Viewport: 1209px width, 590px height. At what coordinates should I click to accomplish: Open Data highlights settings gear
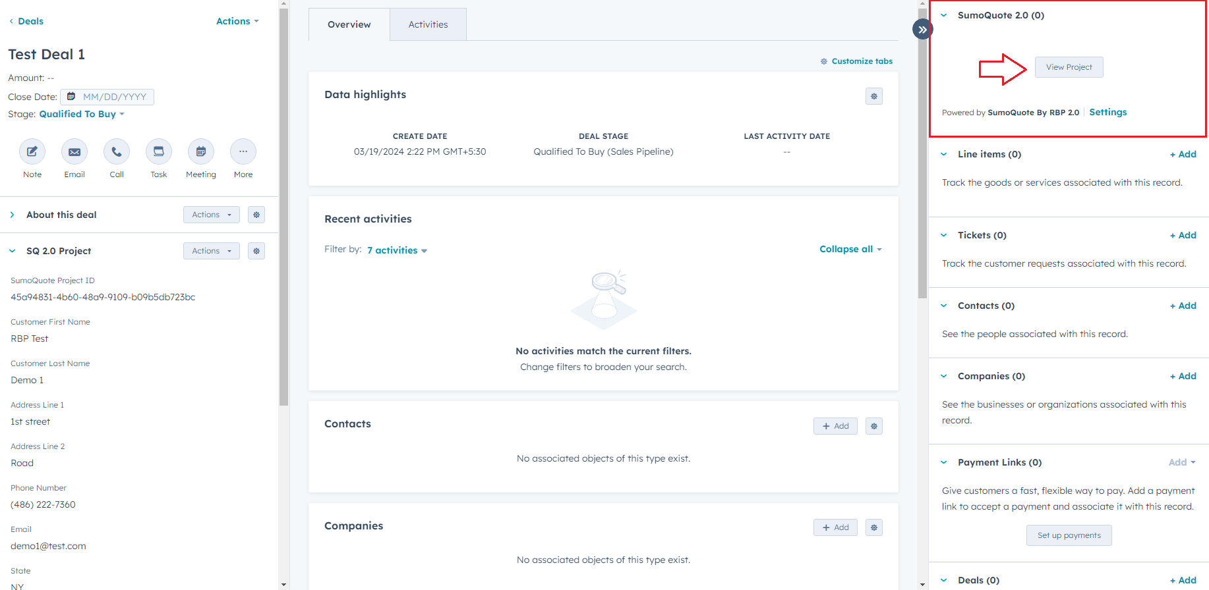coord(874,96)
